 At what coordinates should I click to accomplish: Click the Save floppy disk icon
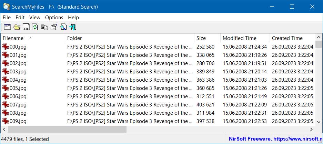[x=26, y=27]
